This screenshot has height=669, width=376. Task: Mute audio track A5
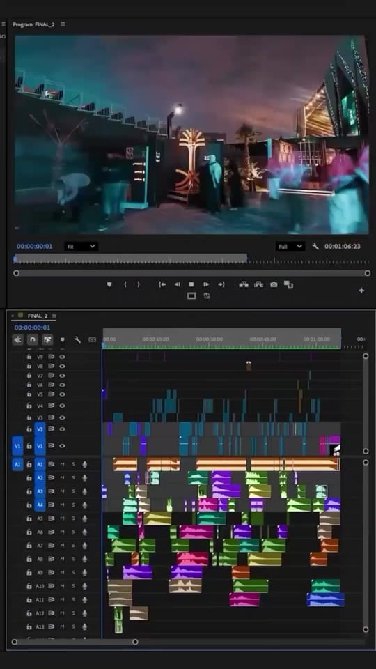[62, 518]
